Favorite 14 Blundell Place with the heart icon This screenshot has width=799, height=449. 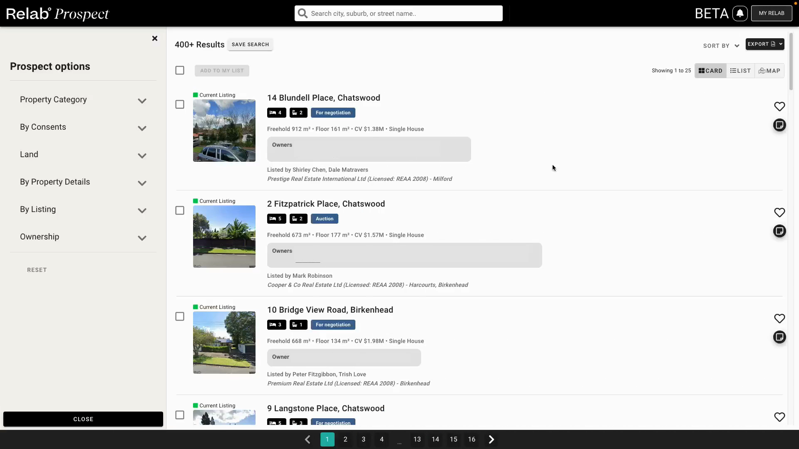(779, 106)
